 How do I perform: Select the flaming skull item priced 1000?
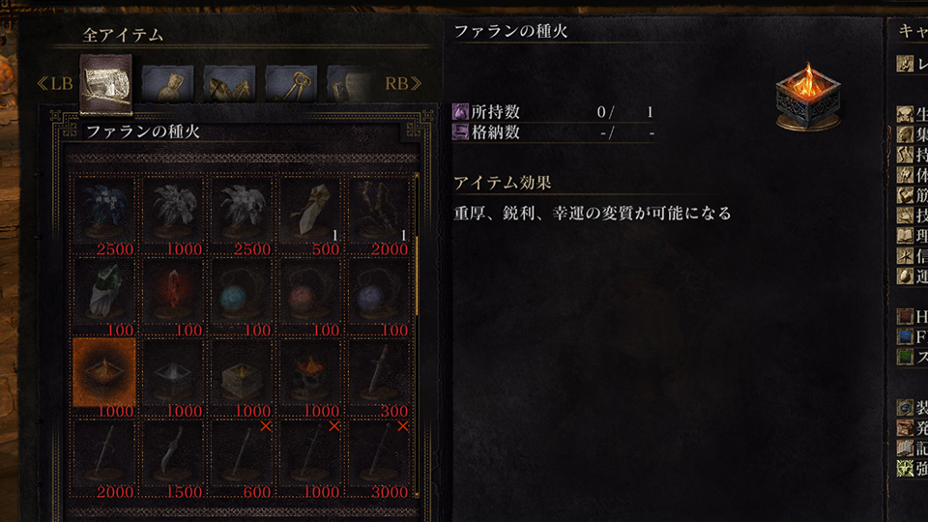coord(310,373)
